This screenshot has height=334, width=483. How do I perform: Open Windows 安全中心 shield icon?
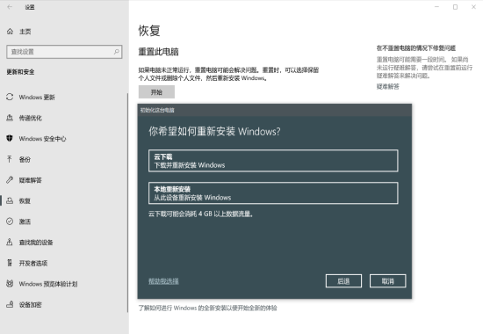[x=10, y=138]
